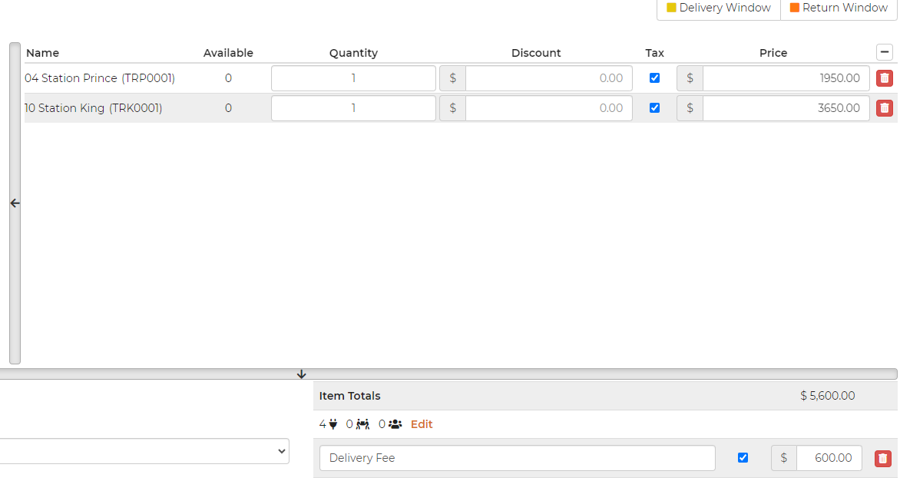
Task: Toggle the Delivery Fee tax checkbox
Action: click(743, 458)
